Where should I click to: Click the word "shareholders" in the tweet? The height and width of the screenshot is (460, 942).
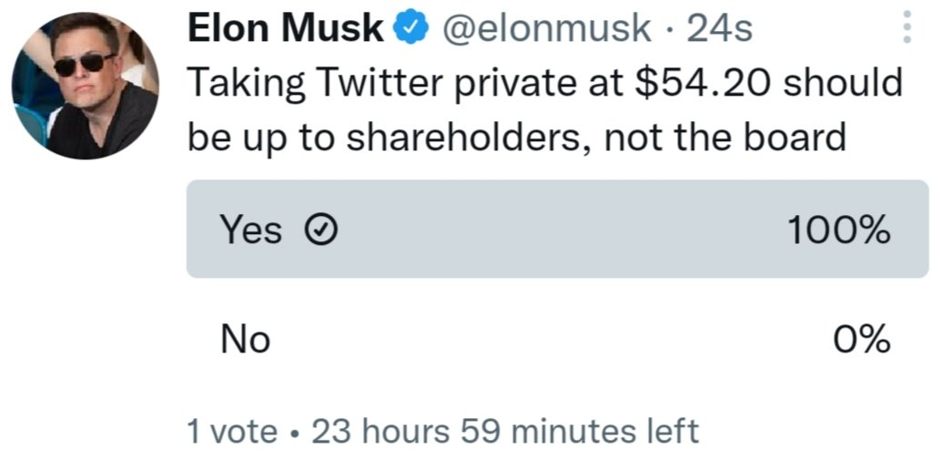click(453, 138)
